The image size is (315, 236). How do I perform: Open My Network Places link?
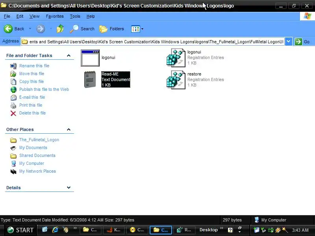pyautogui.click(x=37, y=171)
